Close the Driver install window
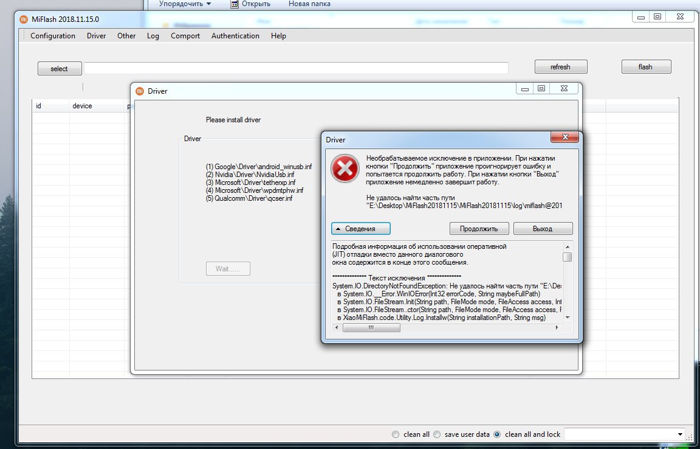This screenshot has width=700, height=449. 564,89
